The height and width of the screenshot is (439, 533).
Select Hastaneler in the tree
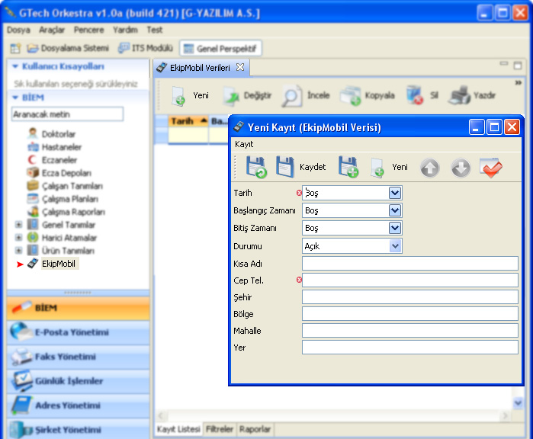point(61,146)
